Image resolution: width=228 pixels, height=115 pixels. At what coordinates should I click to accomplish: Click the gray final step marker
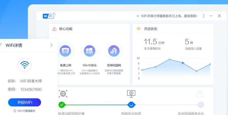(x=201, y=105)
